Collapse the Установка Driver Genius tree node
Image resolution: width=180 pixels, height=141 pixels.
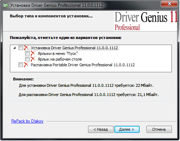pyautogui.click(x=14, y=48)
